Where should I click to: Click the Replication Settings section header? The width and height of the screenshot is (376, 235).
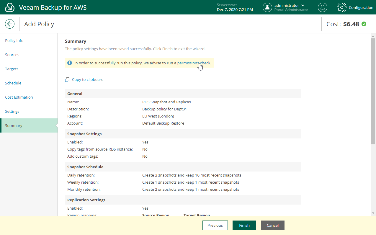pos(183,200)
